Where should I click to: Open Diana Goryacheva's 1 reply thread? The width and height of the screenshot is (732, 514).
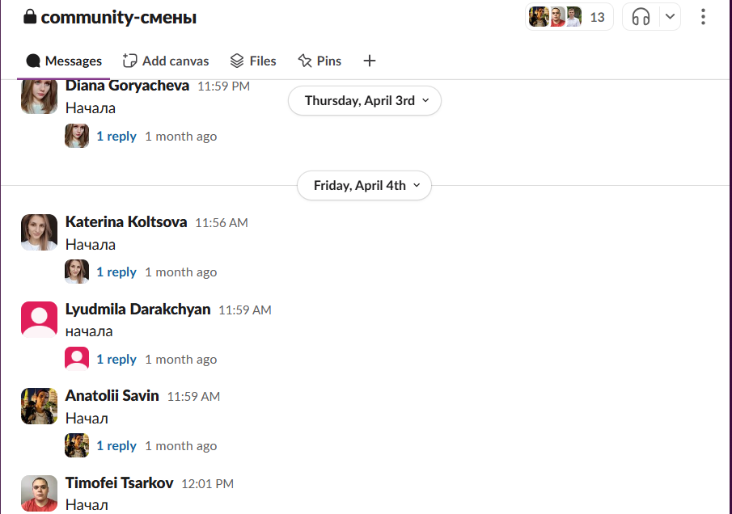116,137
